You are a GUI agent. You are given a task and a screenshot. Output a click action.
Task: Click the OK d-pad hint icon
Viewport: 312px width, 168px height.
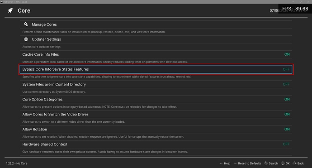pos(283,163)
